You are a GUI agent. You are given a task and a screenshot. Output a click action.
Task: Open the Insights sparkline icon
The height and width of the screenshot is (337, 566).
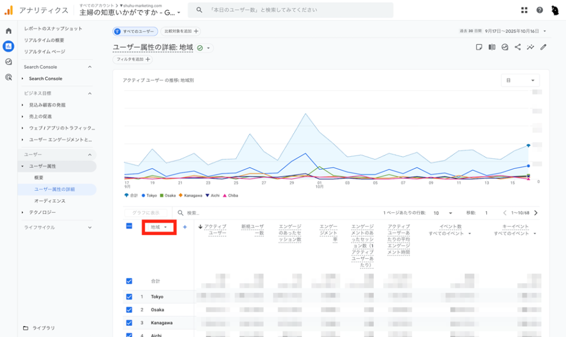pos(531,48)
